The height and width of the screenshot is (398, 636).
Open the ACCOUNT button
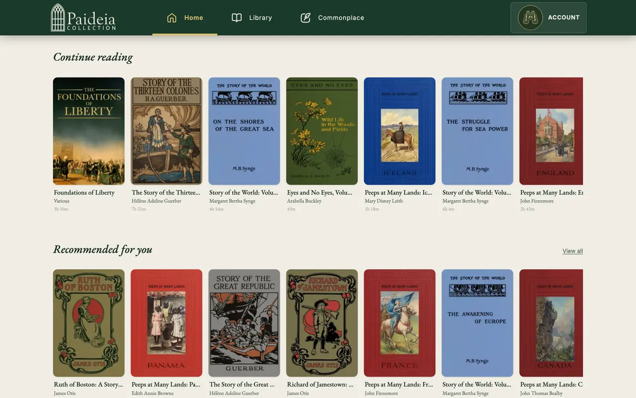coord(549,17)
